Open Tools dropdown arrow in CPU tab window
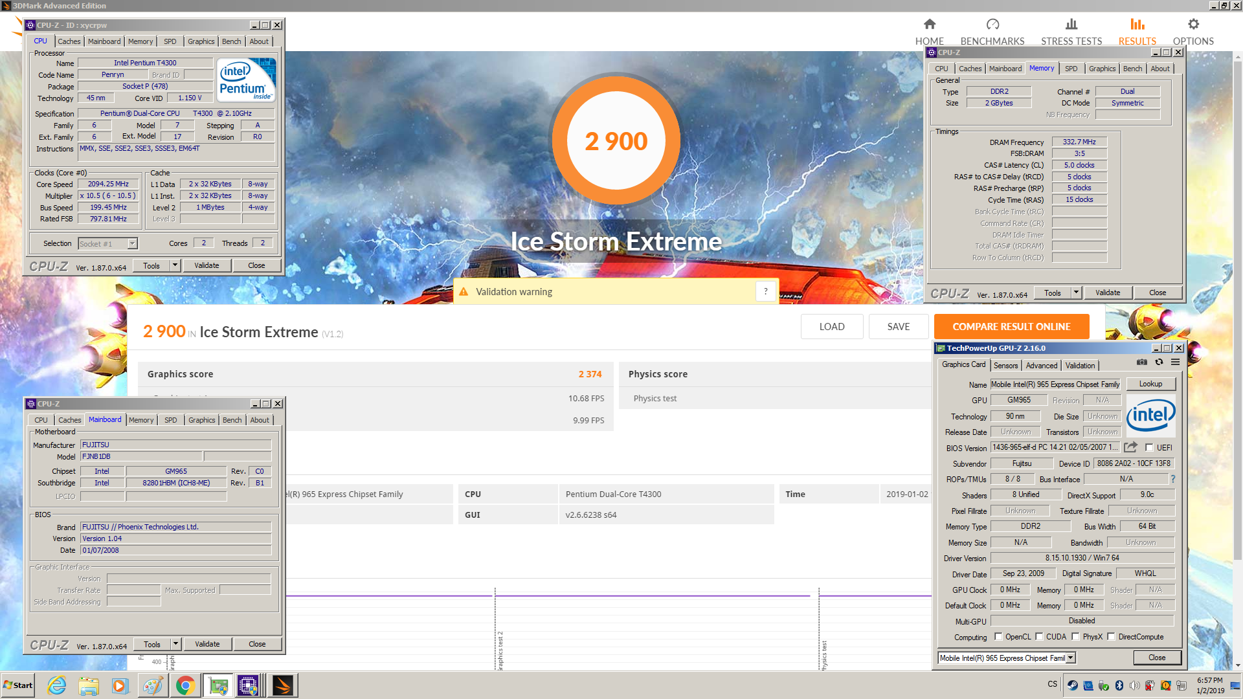Image resolution: width=1243 pixels, height=699 pixels. [x=175, y=265]
